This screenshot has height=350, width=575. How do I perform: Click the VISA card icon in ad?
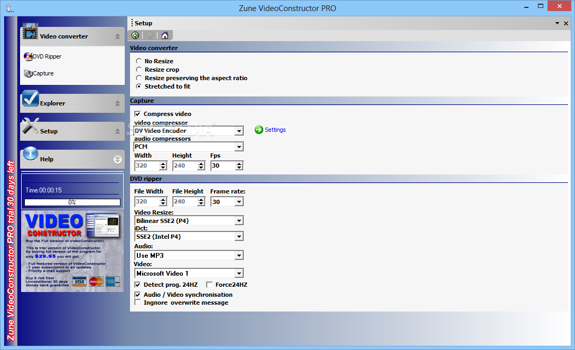(x=79, y=281)
